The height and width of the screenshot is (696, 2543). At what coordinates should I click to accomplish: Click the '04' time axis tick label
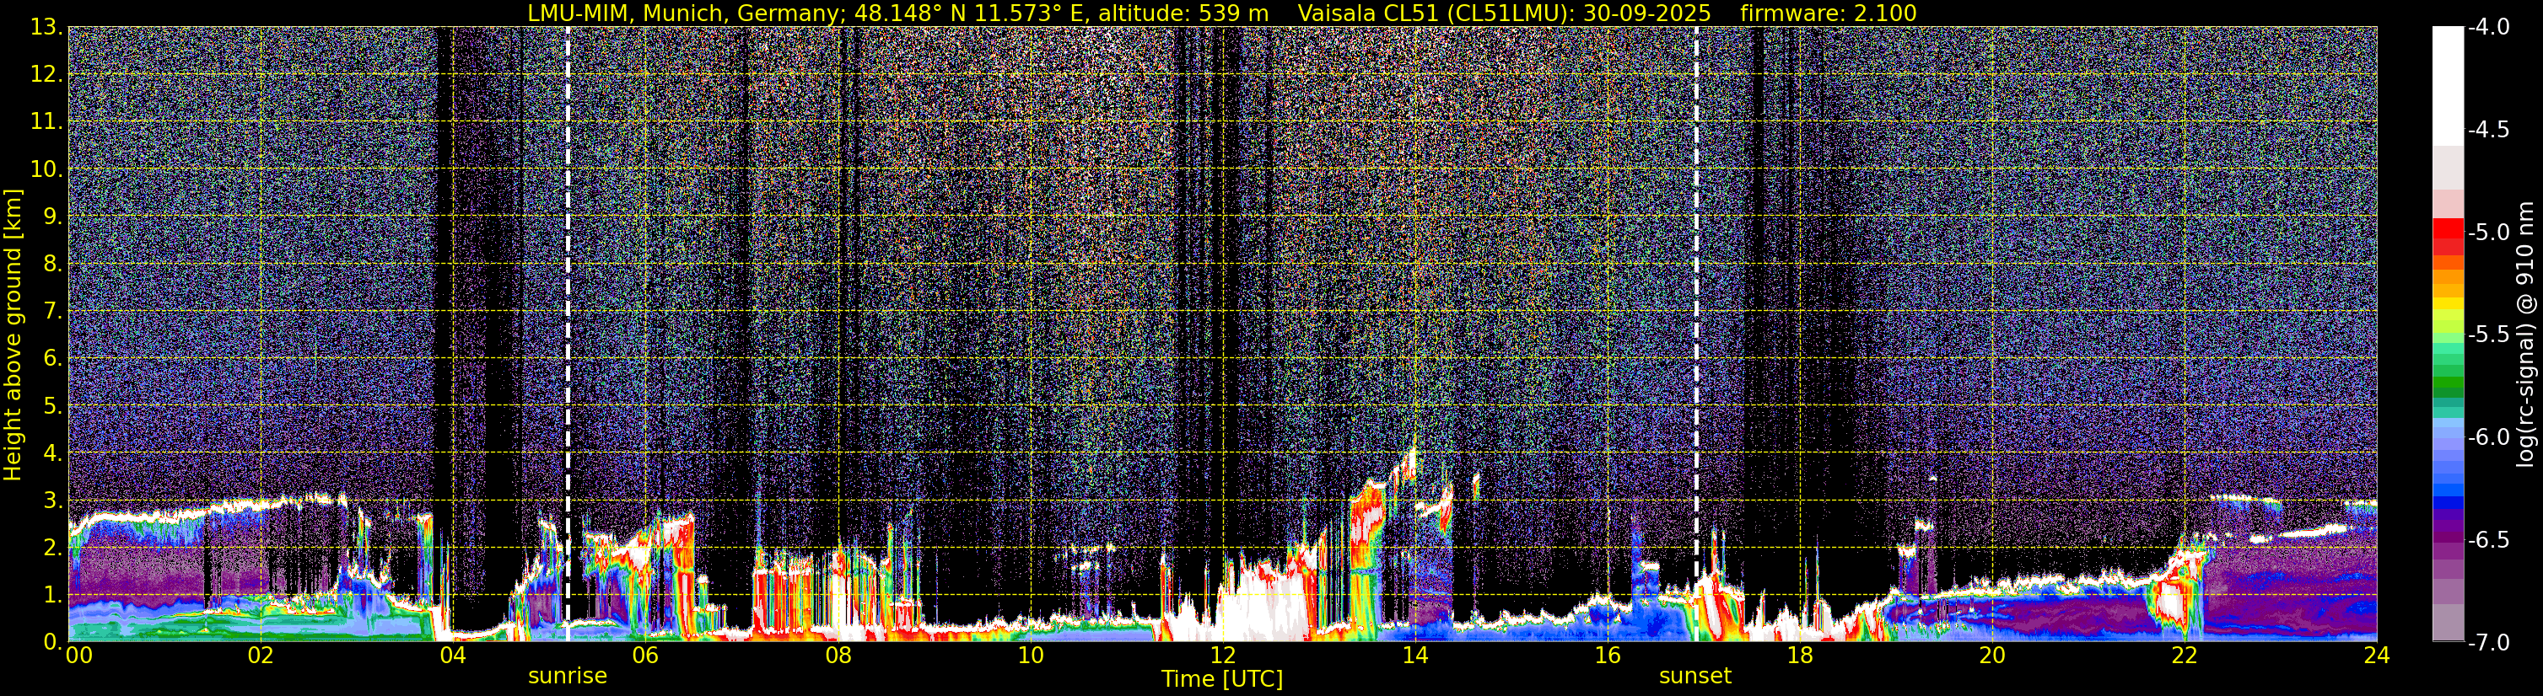pyautogui.click(x=453, y=656)
